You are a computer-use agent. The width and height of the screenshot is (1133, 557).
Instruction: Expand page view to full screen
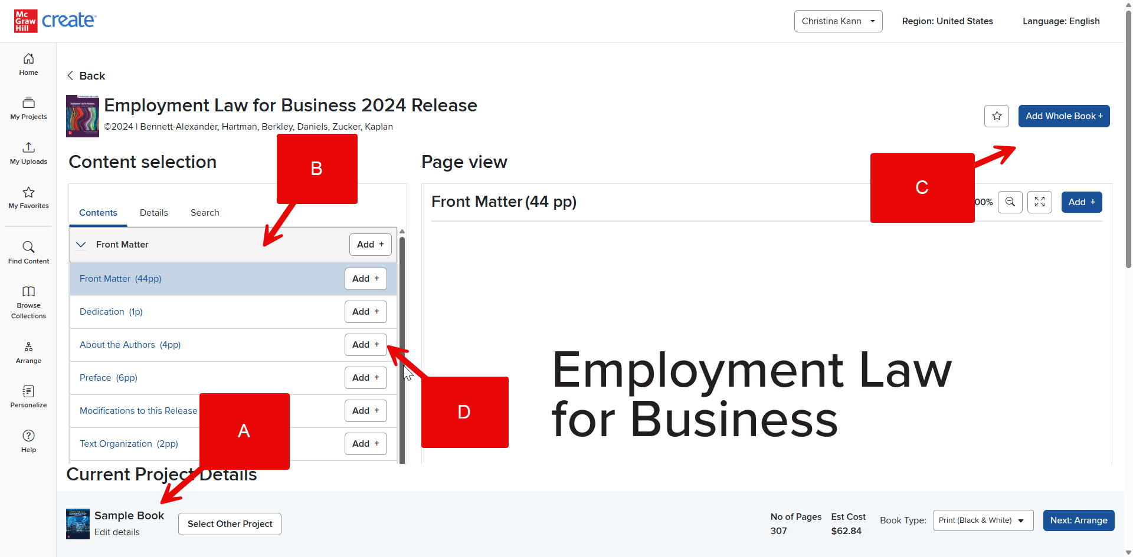(x=1040, y=202)
